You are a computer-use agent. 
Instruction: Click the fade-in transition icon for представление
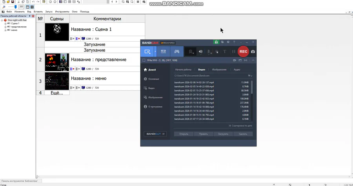tap(72, 69)
